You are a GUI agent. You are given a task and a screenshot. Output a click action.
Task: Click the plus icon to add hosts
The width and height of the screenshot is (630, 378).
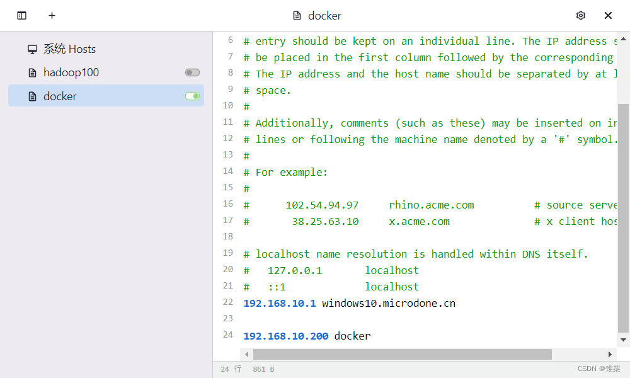click(52, 16)
